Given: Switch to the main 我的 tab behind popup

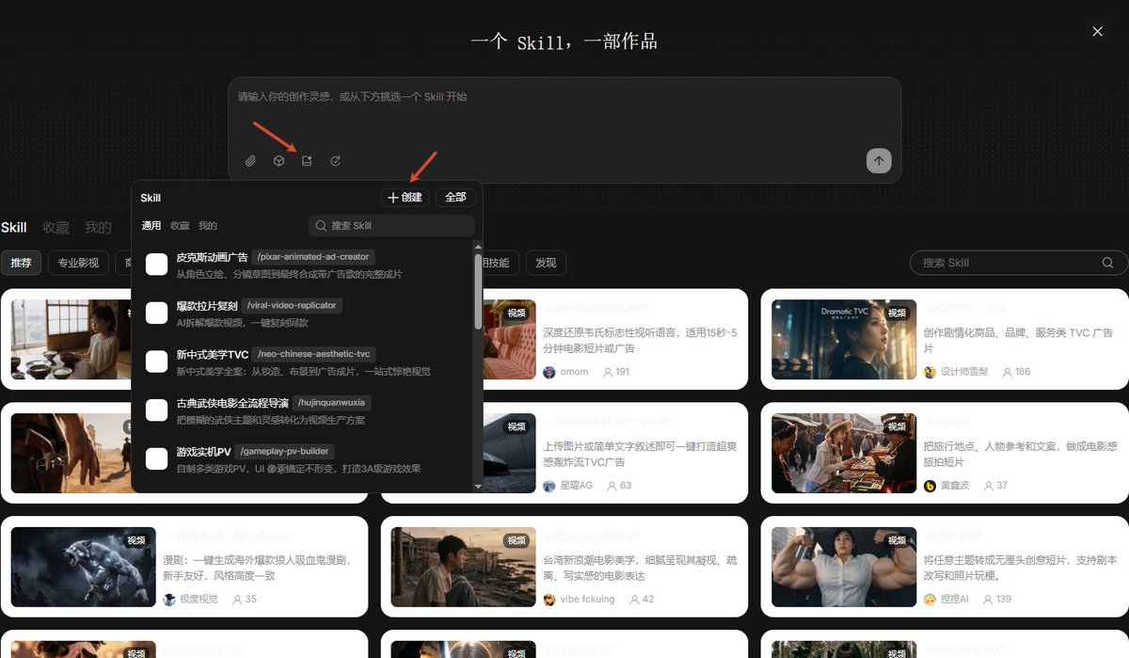Looking at the screenshot, I should (x=98, y=228).
